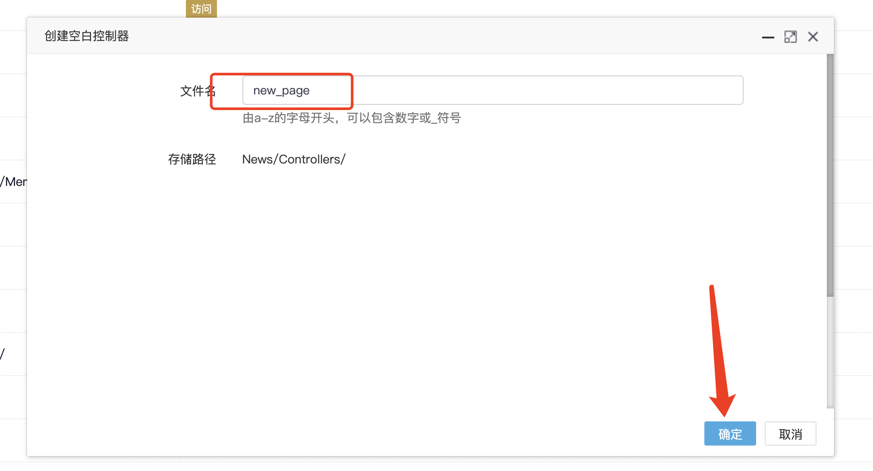
Task: Cancel with the 取消 button
Action: (790, 433)
